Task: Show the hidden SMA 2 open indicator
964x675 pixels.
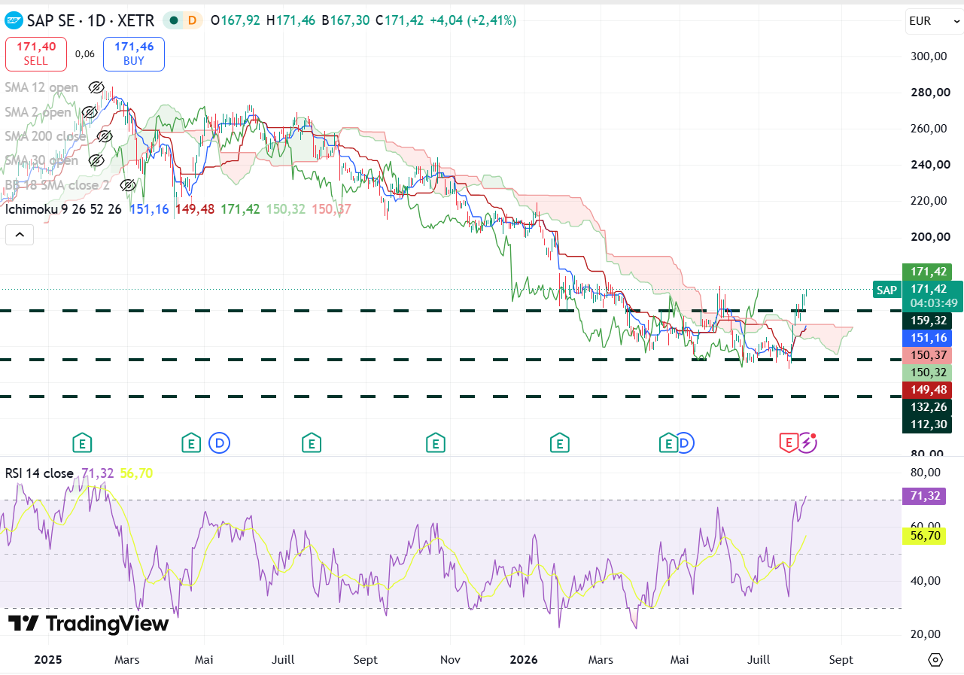Action: pyautogui.click(x=90, y=112)
